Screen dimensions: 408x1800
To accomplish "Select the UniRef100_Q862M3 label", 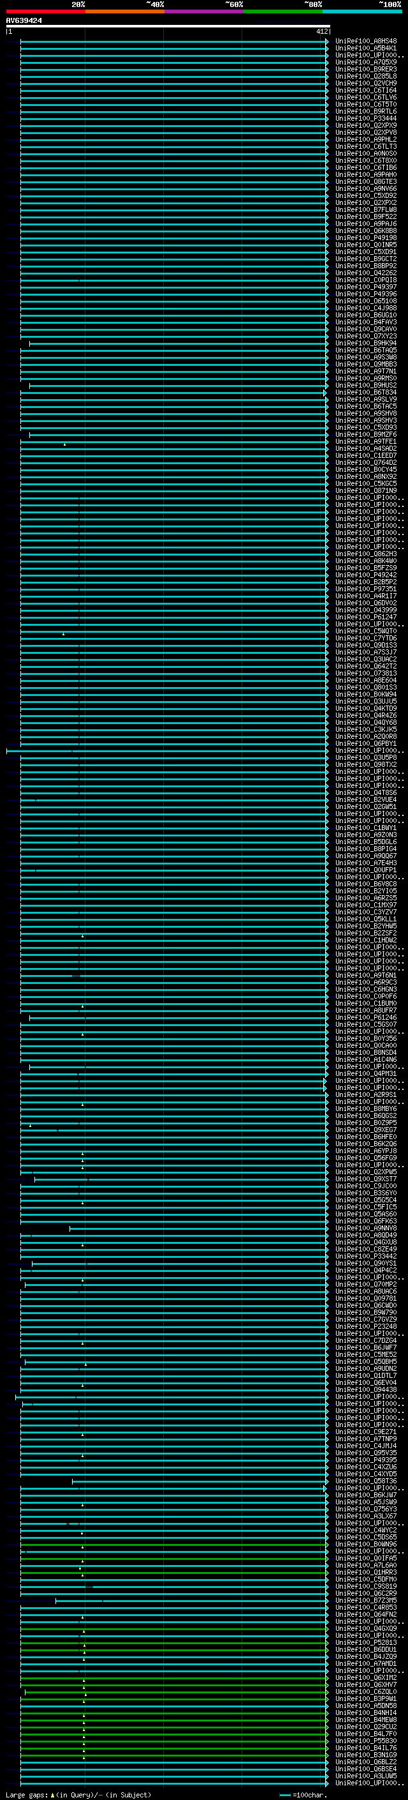I will [x=366, y=554].
